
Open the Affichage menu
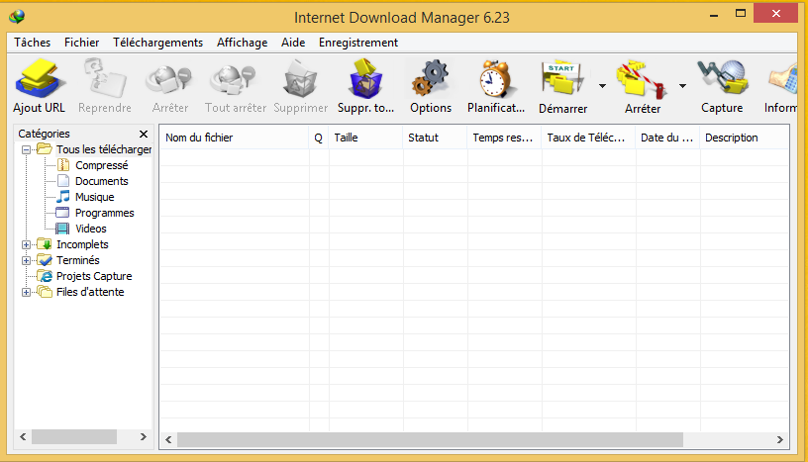pyautogui.click(x=242, y=43)
